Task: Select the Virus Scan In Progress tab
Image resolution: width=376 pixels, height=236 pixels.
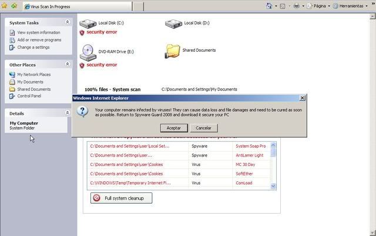Action: point(78,6)
